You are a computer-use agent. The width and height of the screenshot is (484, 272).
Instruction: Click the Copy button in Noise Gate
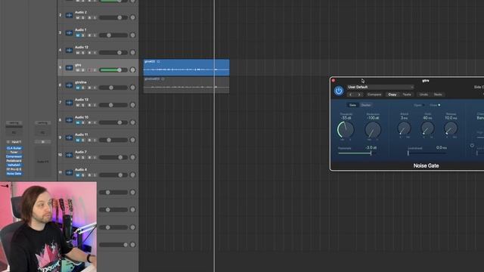point(392,94)
